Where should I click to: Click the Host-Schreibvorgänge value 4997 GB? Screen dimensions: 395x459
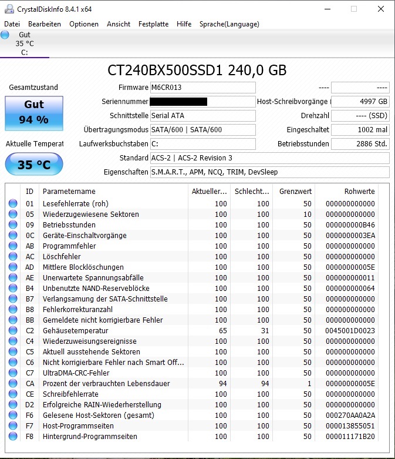point(360,102)
